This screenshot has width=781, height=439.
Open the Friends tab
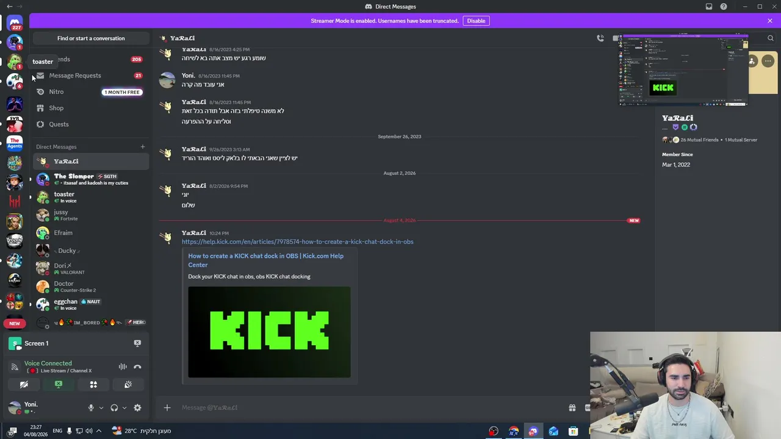pos(91,59)
